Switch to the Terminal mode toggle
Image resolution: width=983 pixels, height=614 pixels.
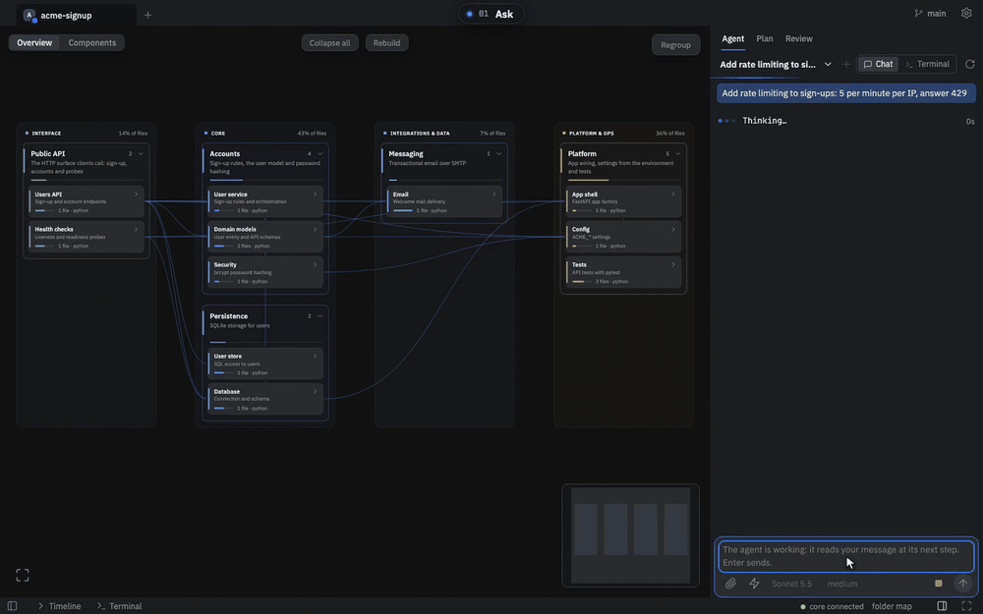927,64
